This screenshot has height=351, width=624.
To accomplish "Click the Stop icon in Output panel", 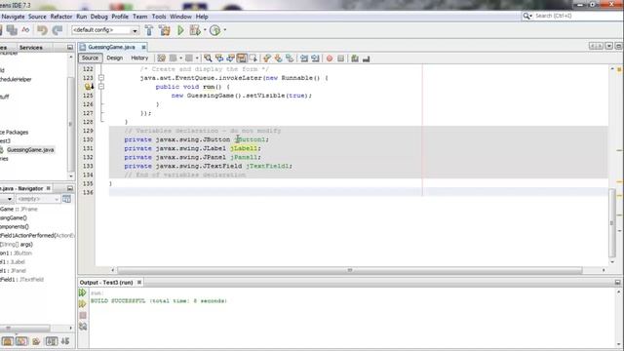I will pos(83,315).
